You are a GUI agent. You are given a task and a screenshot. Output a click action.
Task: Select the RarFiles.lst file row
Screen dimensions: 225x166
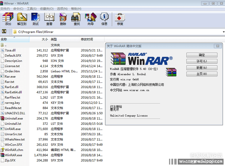[52, 97]
